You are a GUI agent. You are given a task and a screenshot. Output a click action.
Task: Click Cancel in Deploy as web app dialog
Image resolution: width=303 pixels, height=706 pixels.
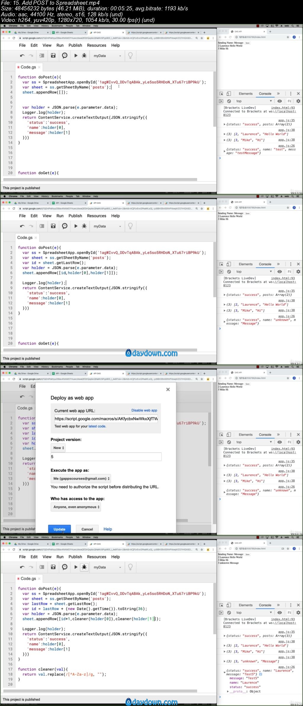87,529
